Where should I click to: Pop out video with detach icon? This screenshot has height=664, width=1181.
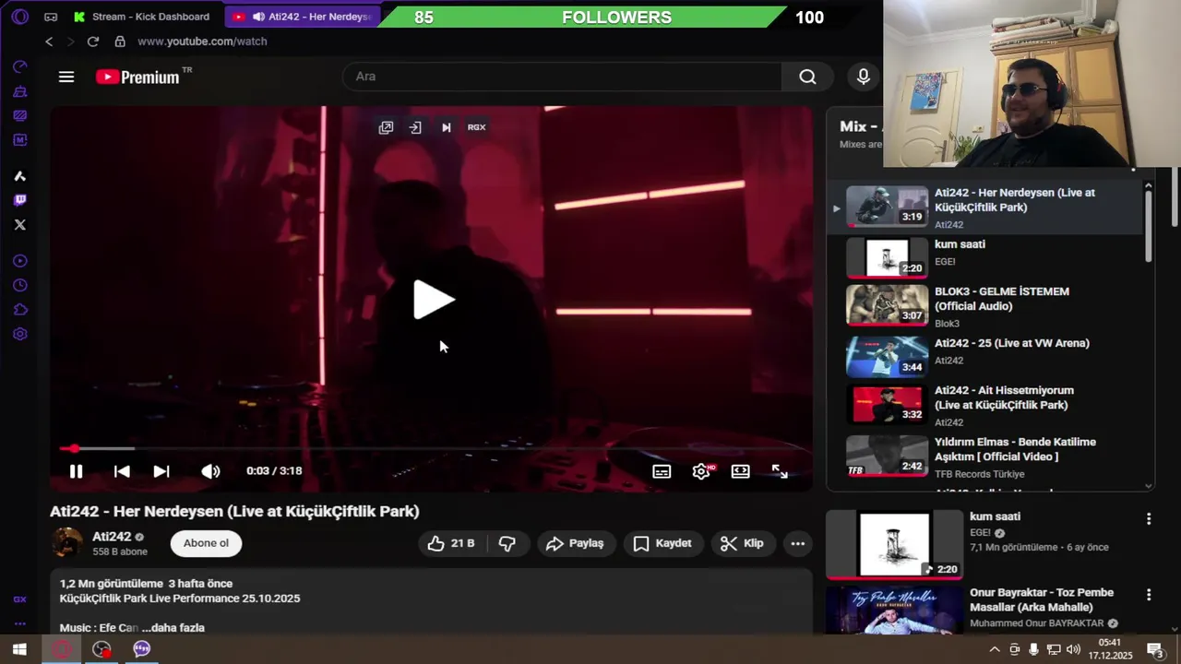tap(386, 127)
